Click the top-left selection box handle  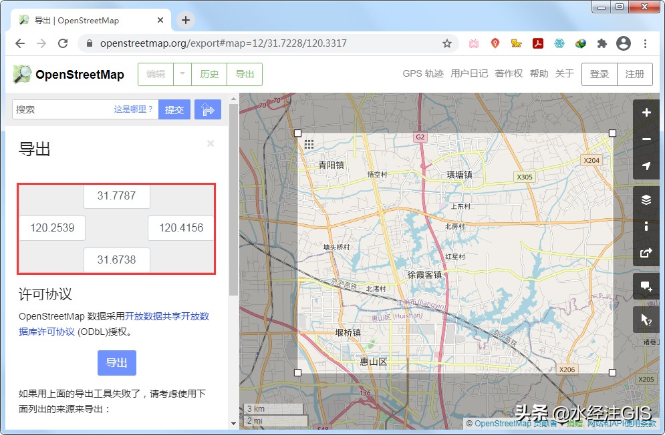click(297, 133)
